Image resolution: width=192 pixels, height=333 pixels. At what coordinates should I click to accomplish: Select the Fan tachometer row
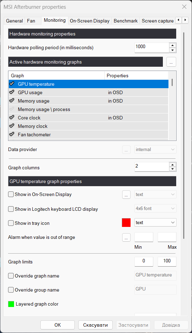[x=88, y=135]
